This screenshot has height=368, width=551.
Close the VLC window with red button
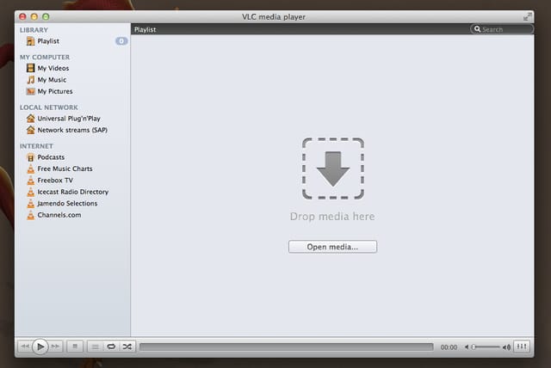pyautogui.click(x=23, y=16)
